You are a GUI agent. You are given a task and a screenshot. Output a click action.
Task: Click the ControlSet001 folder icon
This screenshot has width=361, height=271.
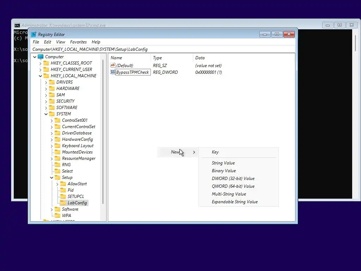[x=57, y=120]
